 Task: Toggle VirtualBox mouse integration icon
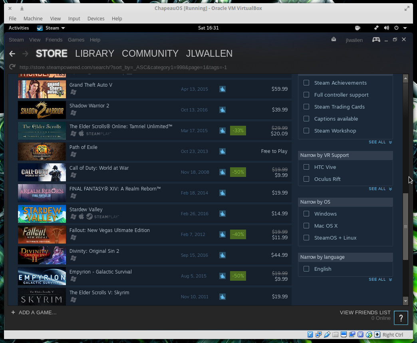(369, 335)
